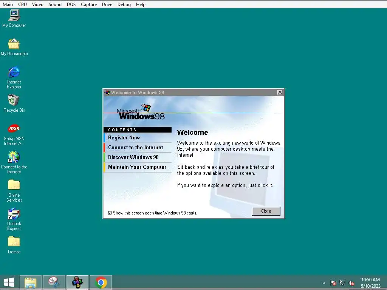The height and width of the screenshot is (290, 387).
Task: Click the taskbar clock showing 10:50 AM
Action: point(370,283)
